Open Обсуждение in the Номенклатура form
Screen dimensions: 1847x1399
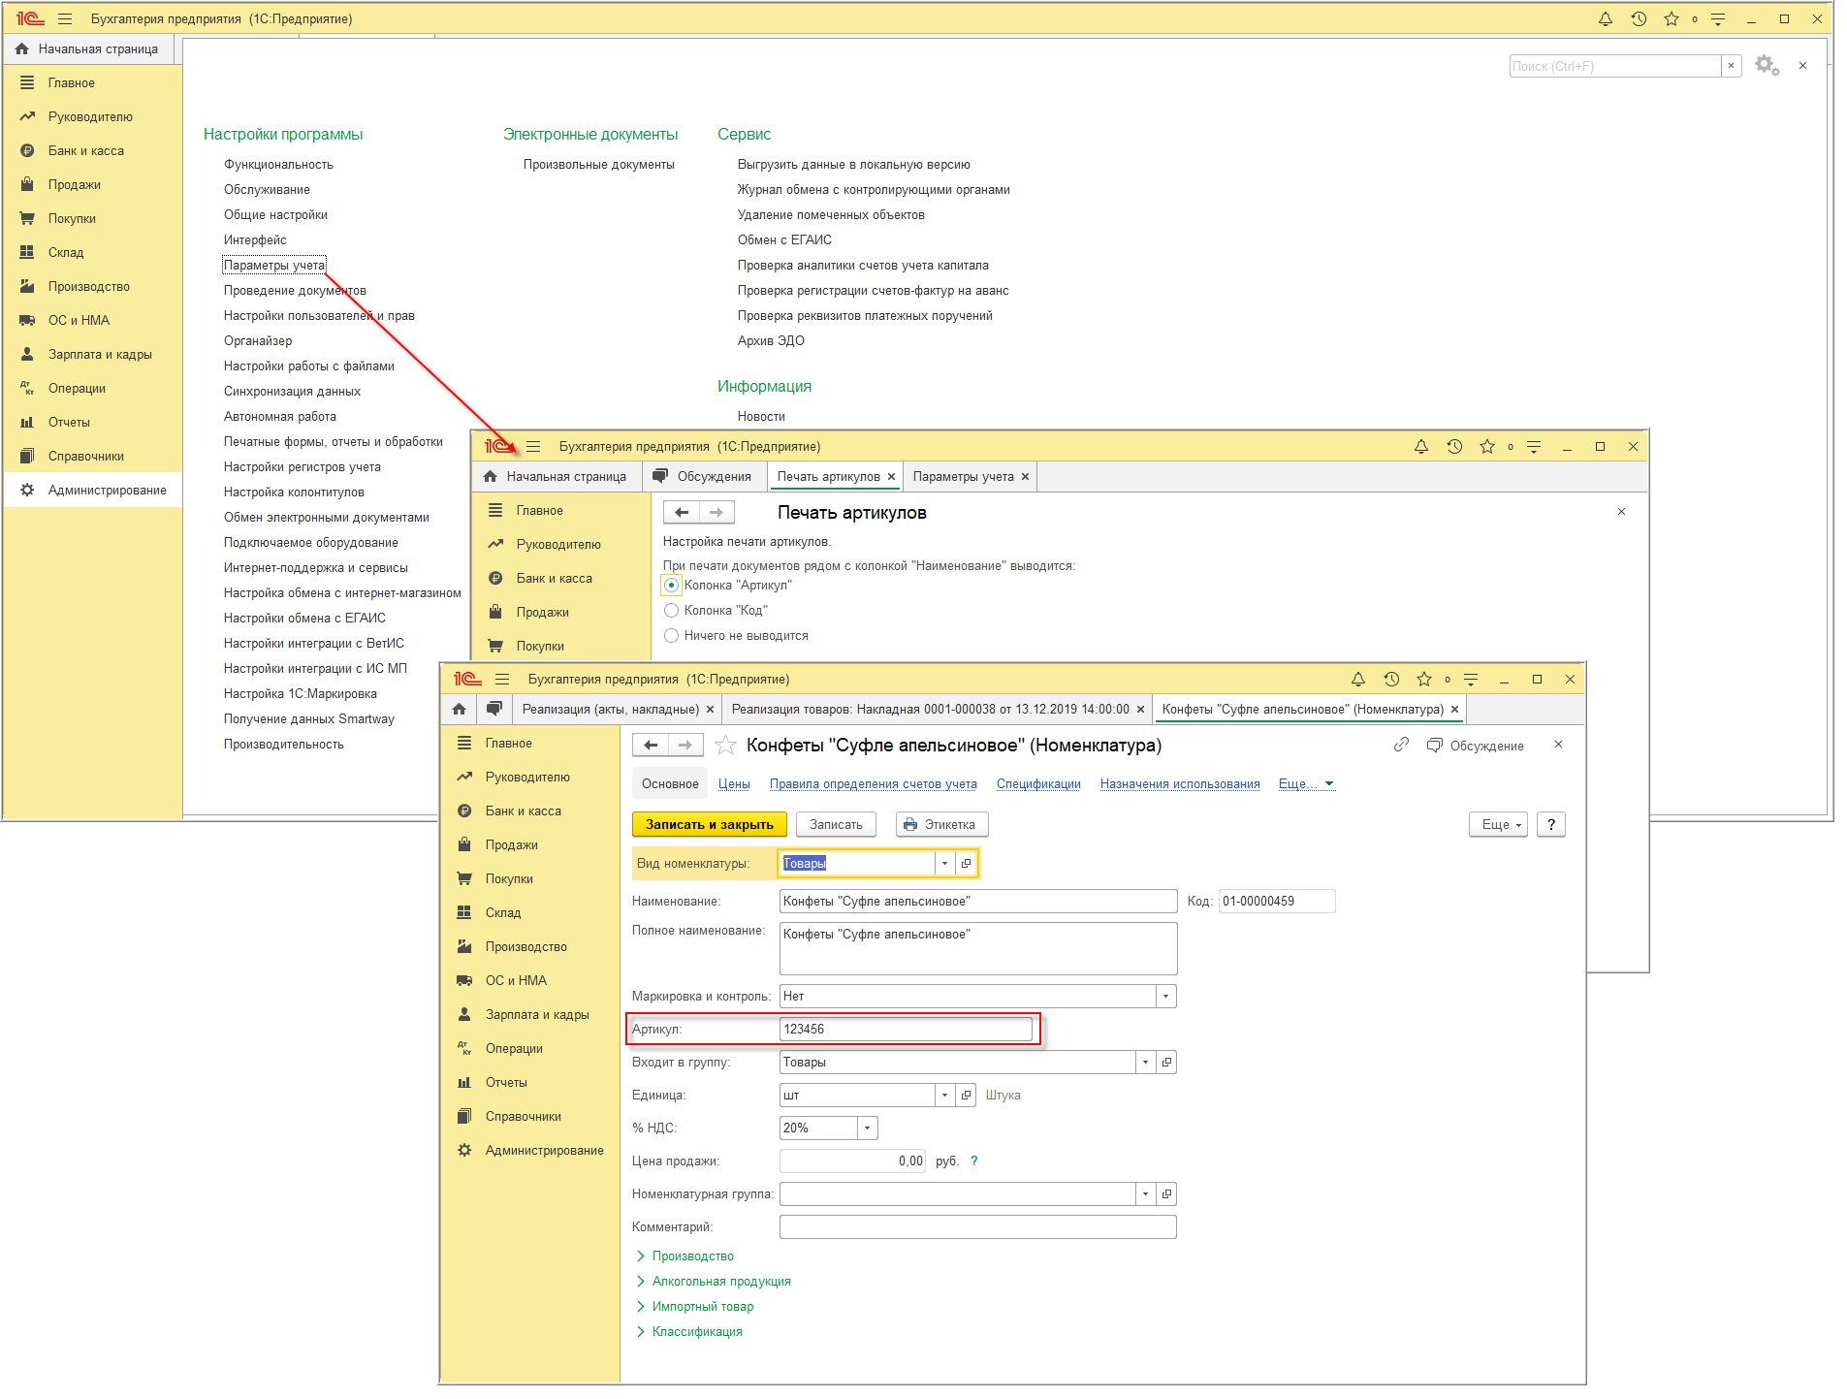point(1476,746)
